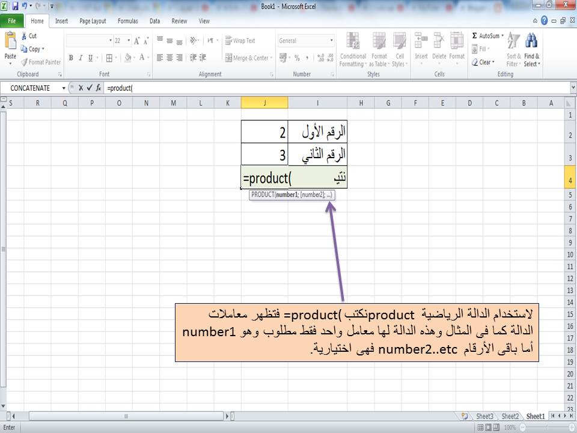
Task: Select the Format Painter tool
Action: (40, 62)
